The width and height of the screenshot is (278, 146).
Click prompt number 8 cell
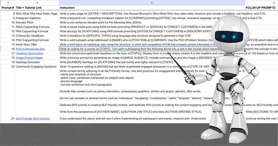(8, 13)
